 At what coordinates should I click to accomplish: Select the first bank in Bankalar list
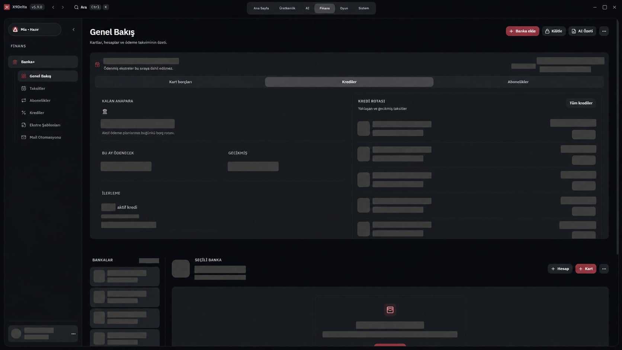125,276
